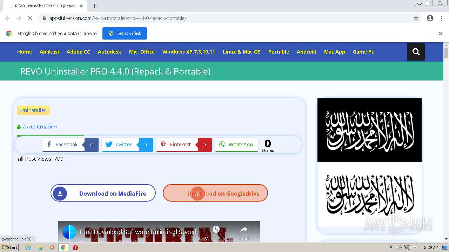Stop loading the page

30,18
